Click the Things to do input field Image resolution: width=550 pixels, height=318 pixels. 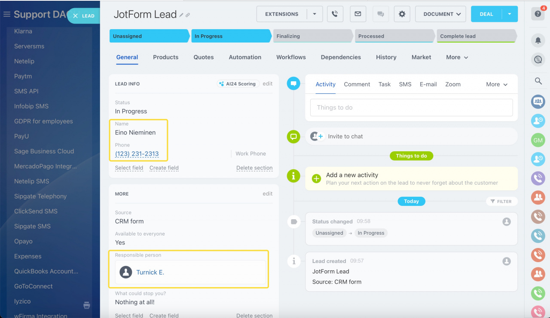[411, 107]
